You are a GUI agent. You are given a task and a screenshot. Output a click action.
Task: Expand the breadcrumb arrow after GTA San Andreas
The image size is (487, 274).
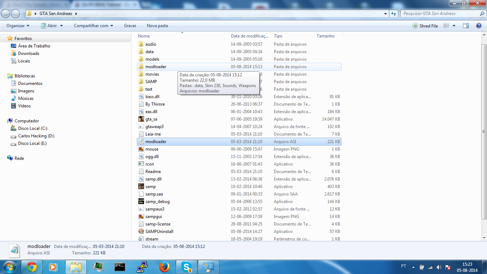(x=76, y=14)
